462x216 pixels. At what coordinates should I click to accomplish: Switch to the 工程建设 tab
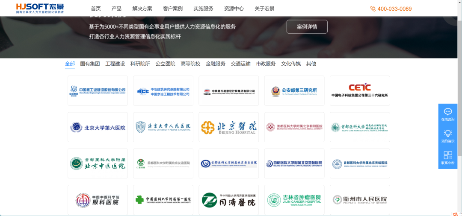(x=115, y=64)
